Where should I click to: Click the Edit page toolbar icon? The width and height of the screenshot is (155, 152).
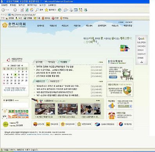coord(76,10)
